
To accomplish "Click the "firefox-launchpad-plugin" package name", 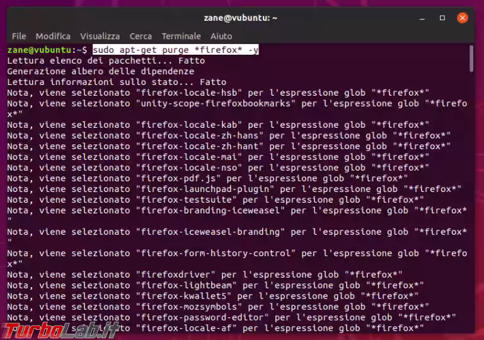I will click(205, 189).
